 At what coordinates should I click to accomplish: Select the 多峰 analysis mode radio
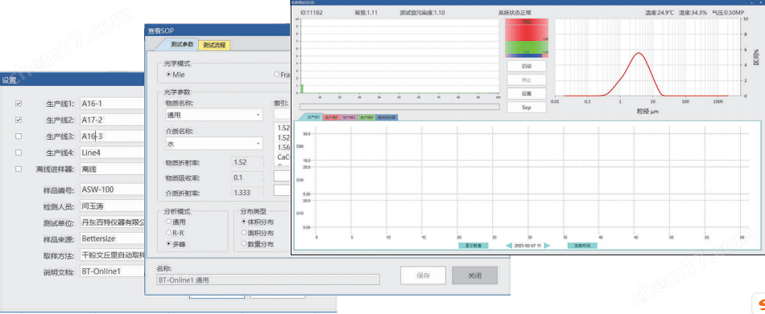[x=169, y=243]
